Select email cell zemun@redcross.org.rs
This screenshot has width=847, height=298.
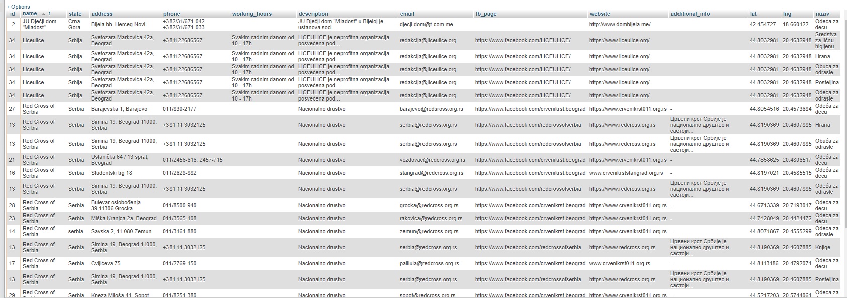coord(429,231)
